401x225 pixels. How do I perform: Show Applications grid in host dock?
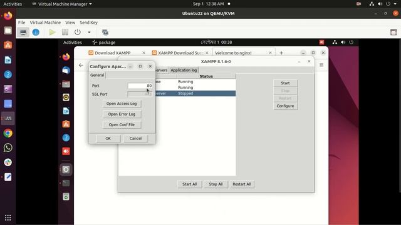[8, 217]
